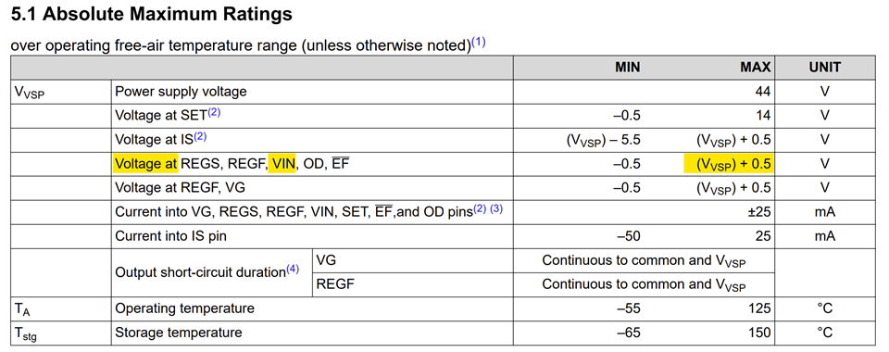Click the Operating temperature 125 max value
Screen dimensions: 889x352
pyautogui.click(x=759, y=308)
